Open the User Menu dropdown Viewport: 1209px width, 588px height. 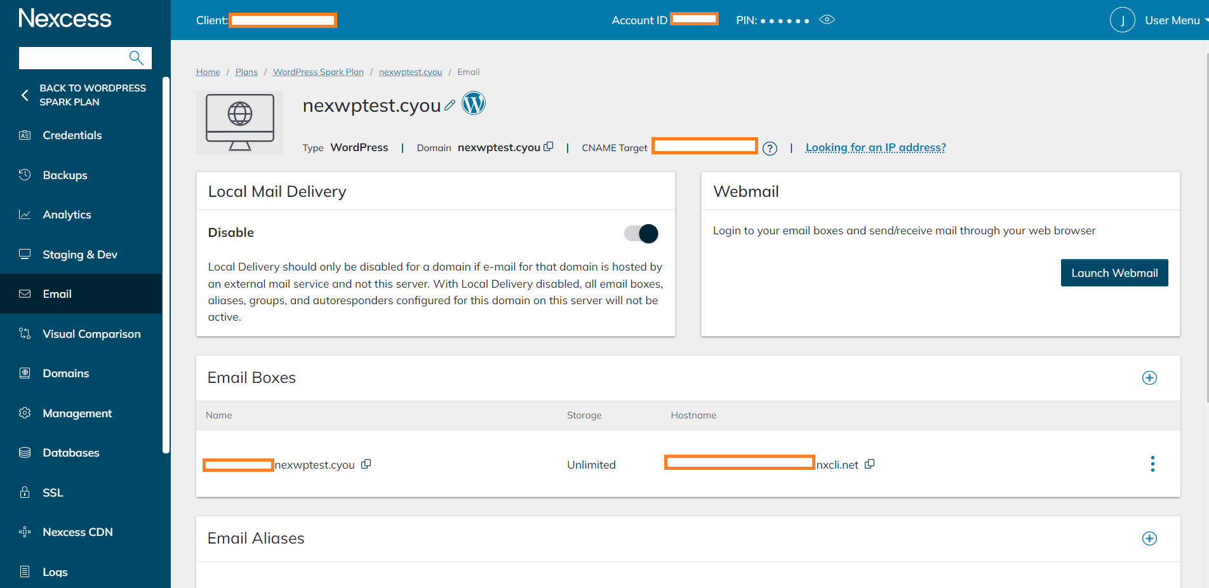coord(1176,20)
